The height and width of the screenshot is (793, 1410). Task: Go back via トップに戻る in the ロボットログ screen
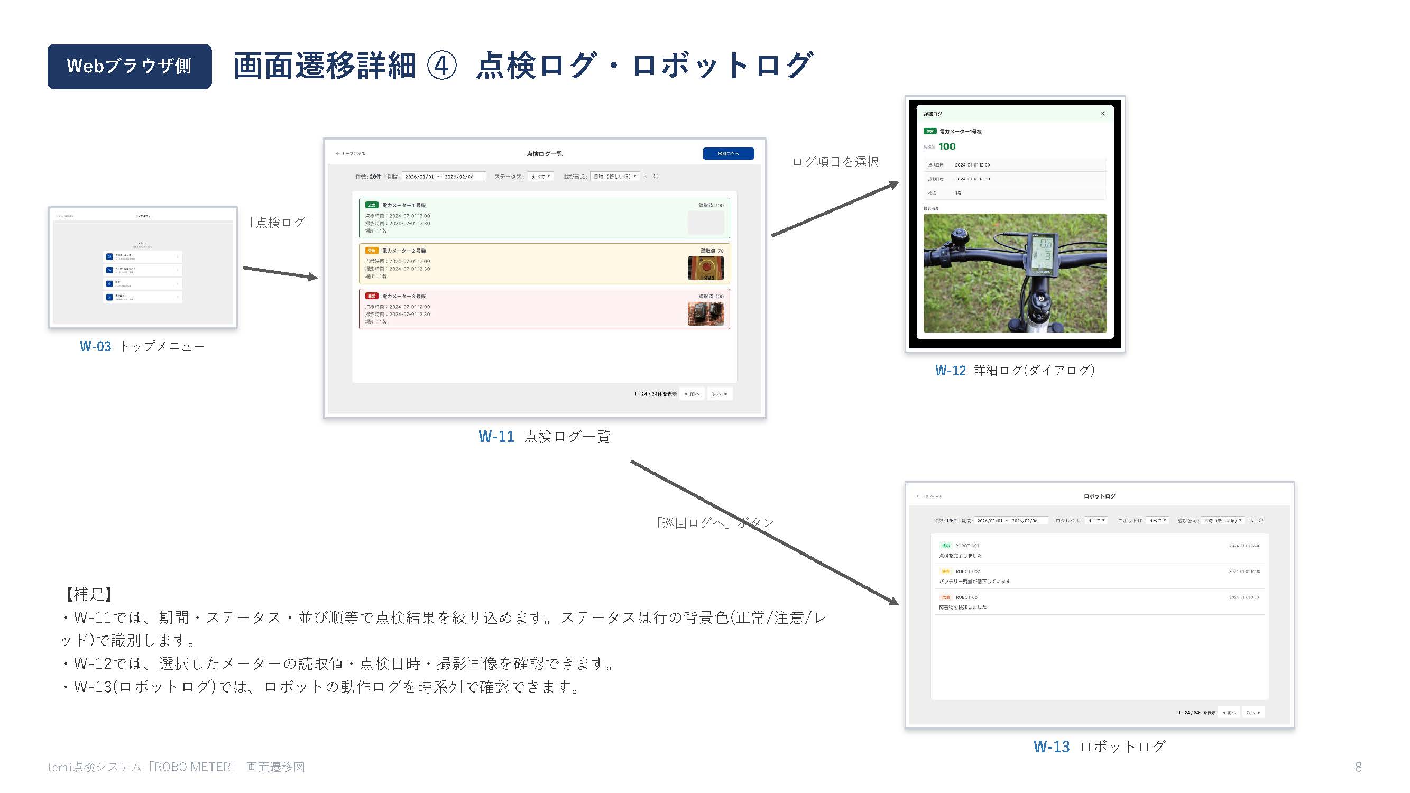929,496
